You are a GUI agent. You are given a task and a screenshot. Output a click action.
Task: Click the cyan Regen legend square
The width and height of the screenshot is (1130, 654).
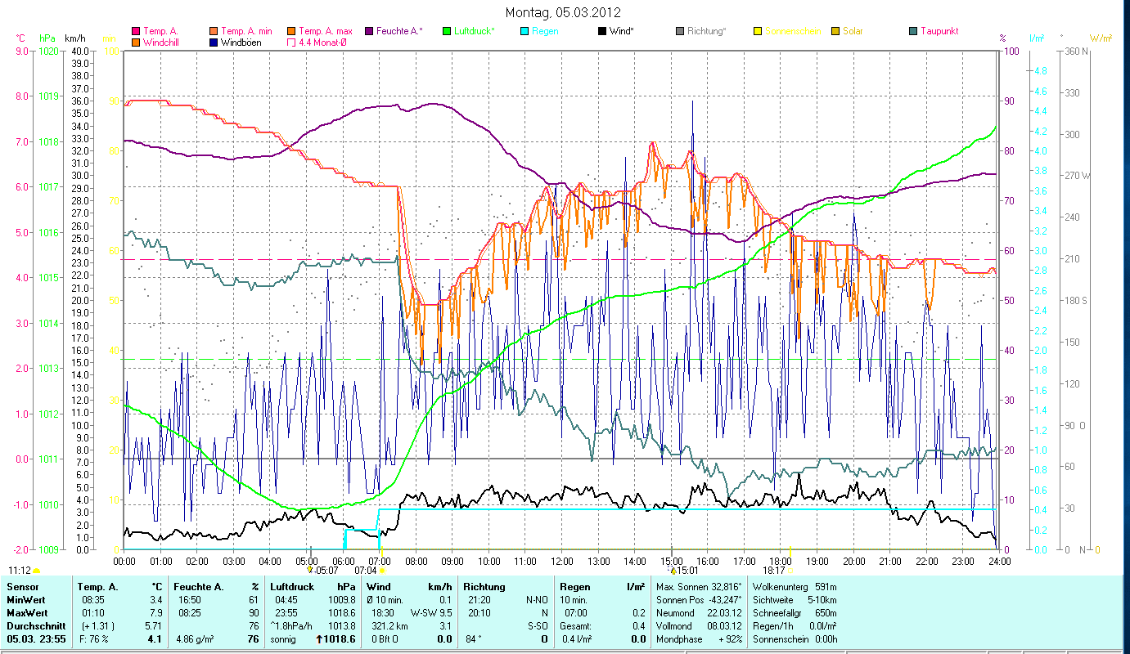(523, 31)
